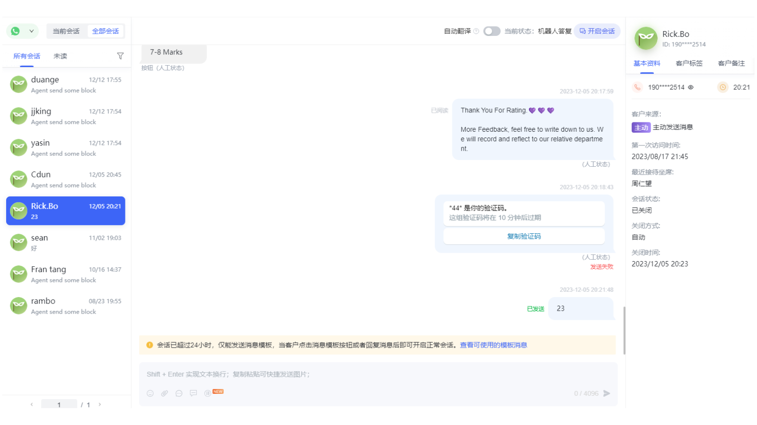Open the conversation filter icon

click(121, 56)
